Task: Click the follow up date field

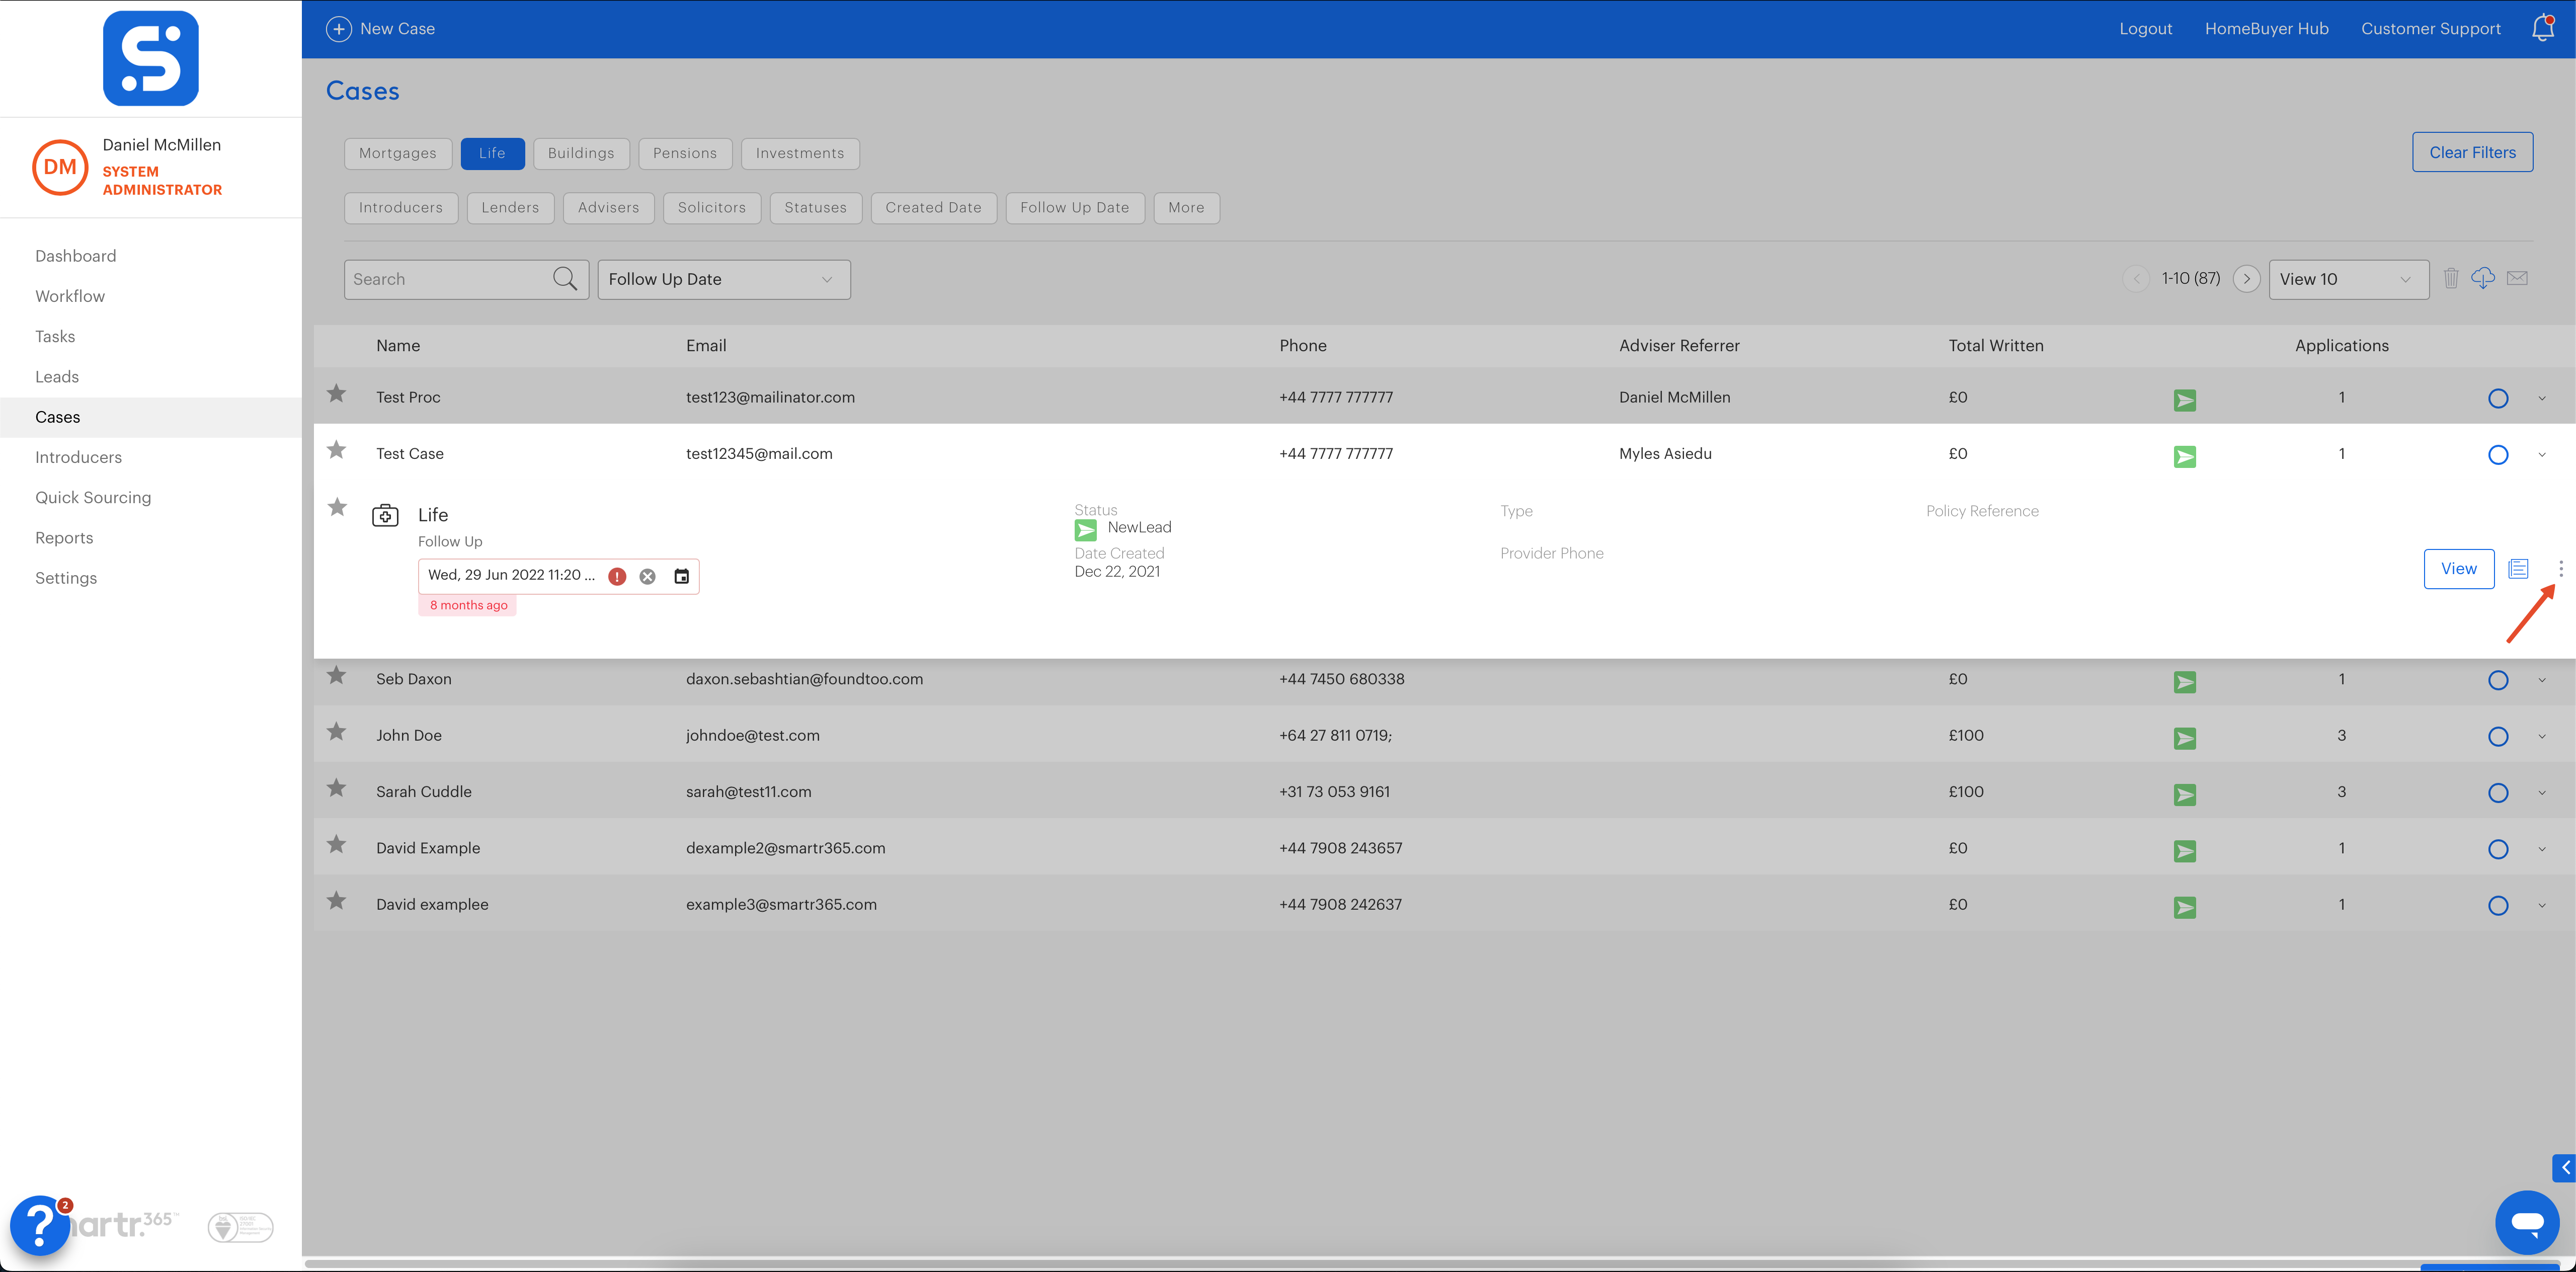Action: [x=558, y=576]
